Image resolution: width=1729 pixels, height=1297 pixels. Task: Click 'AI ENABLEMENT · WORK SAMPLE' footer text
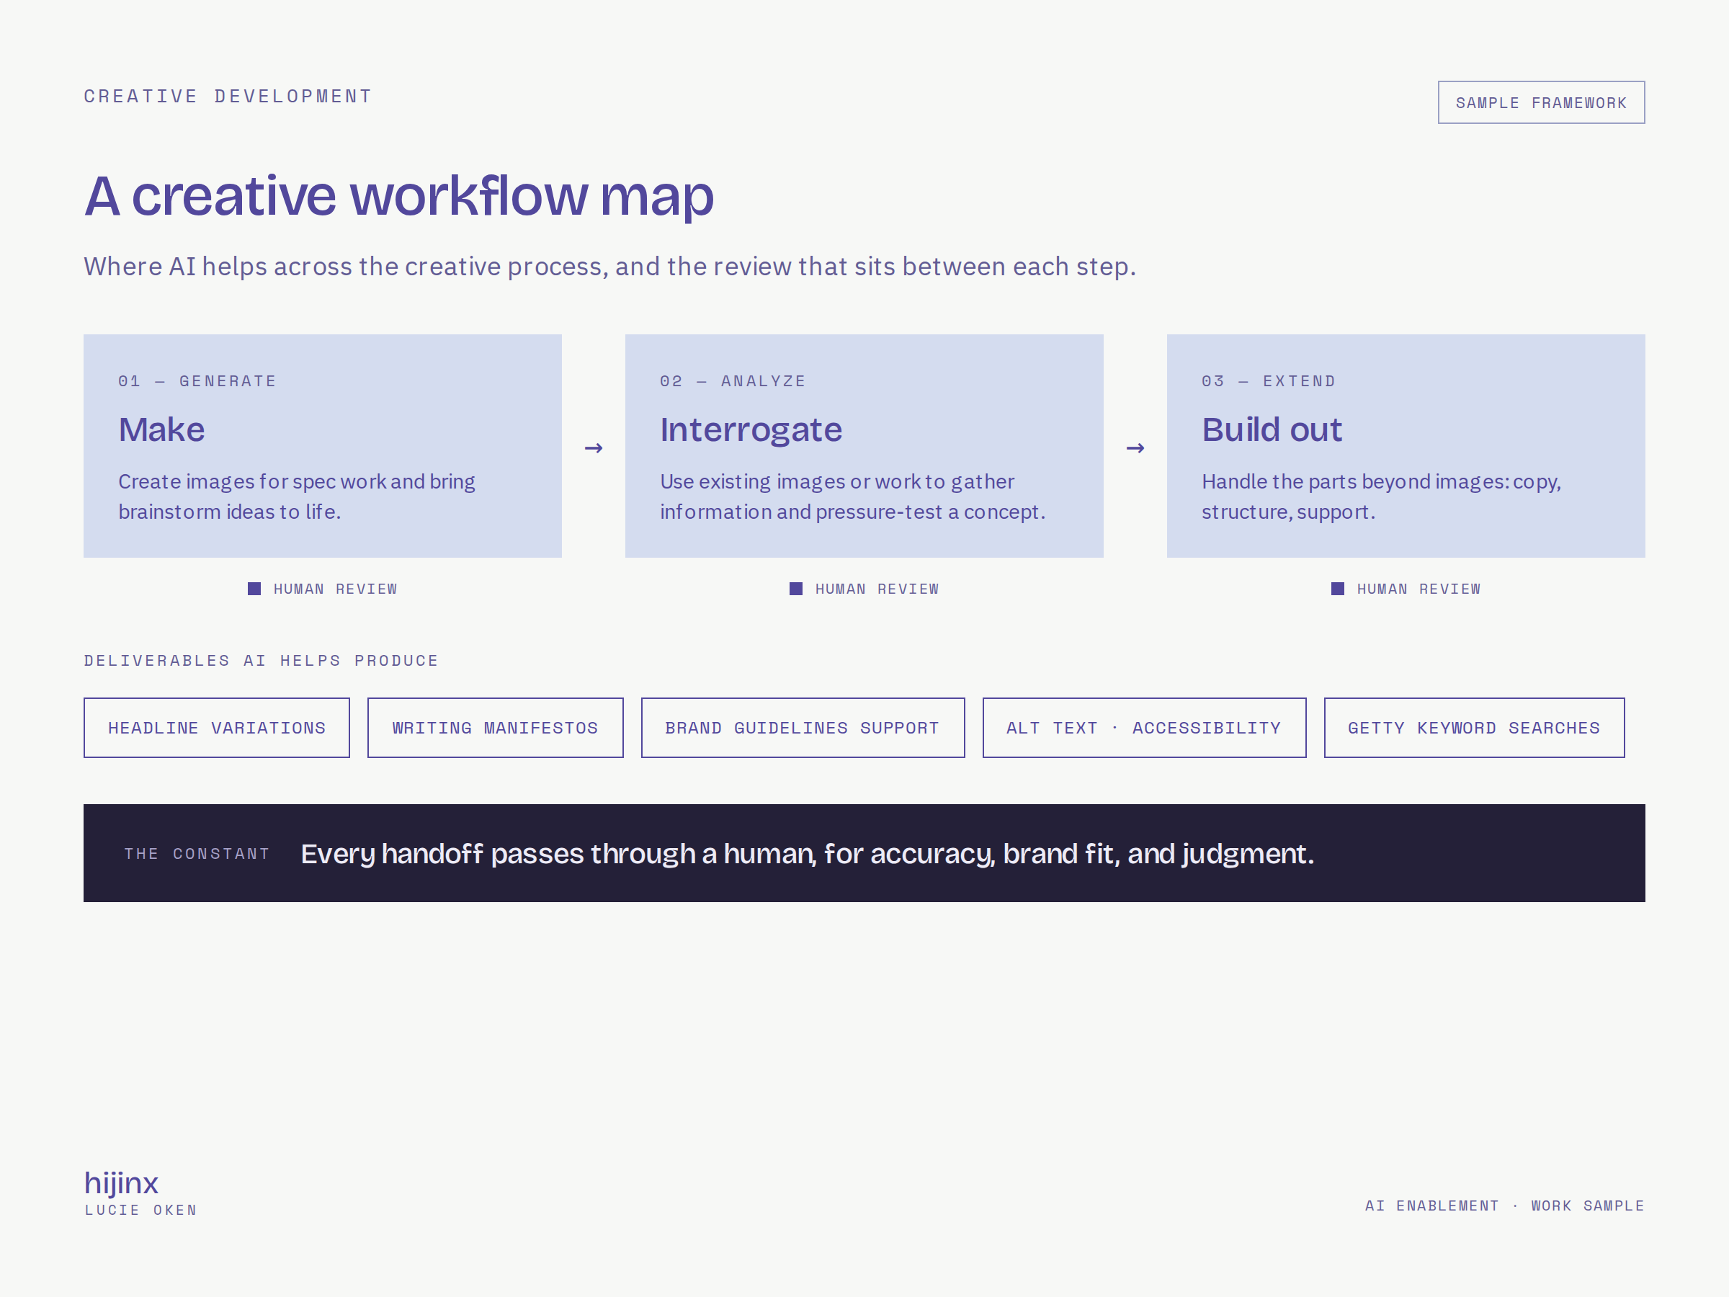pos(1504,1205)
